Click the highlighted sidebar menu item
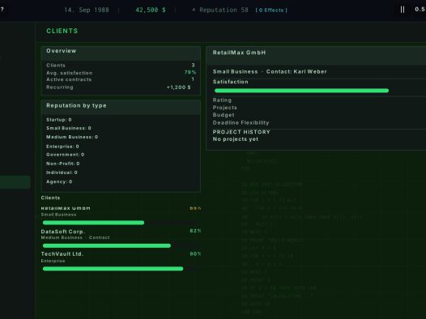The image size is (426, 319). [x=15, y=182]
